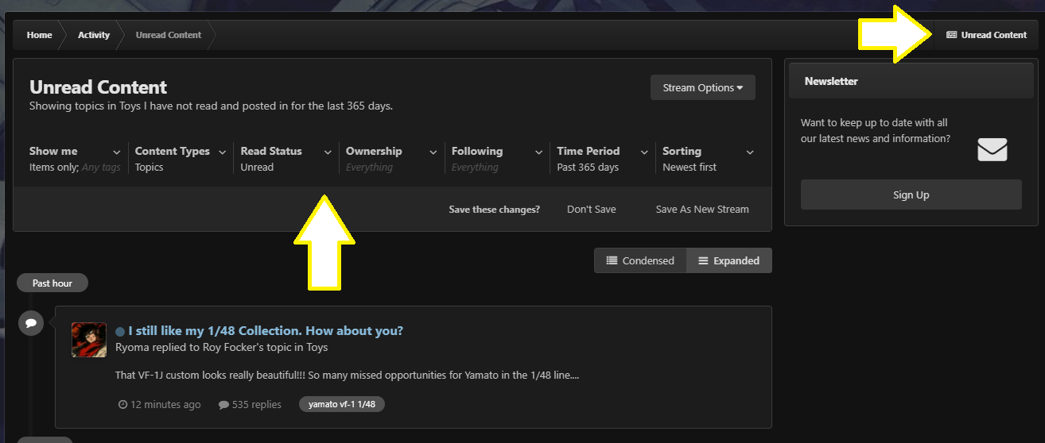This screenshot has width=1045, height=443.
Task: Click the yamato vf-1 1/48 tag
Action: [342, 404]
